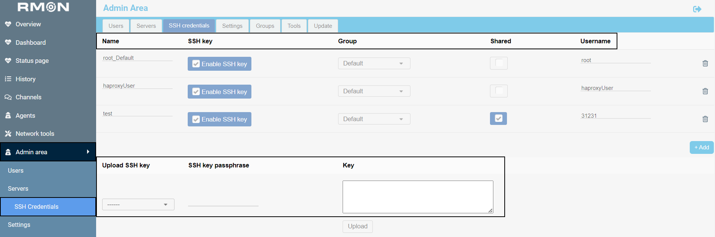Click the Key text area
The width and height of the screenshot is (715, 237).
[x=418, y=197]
